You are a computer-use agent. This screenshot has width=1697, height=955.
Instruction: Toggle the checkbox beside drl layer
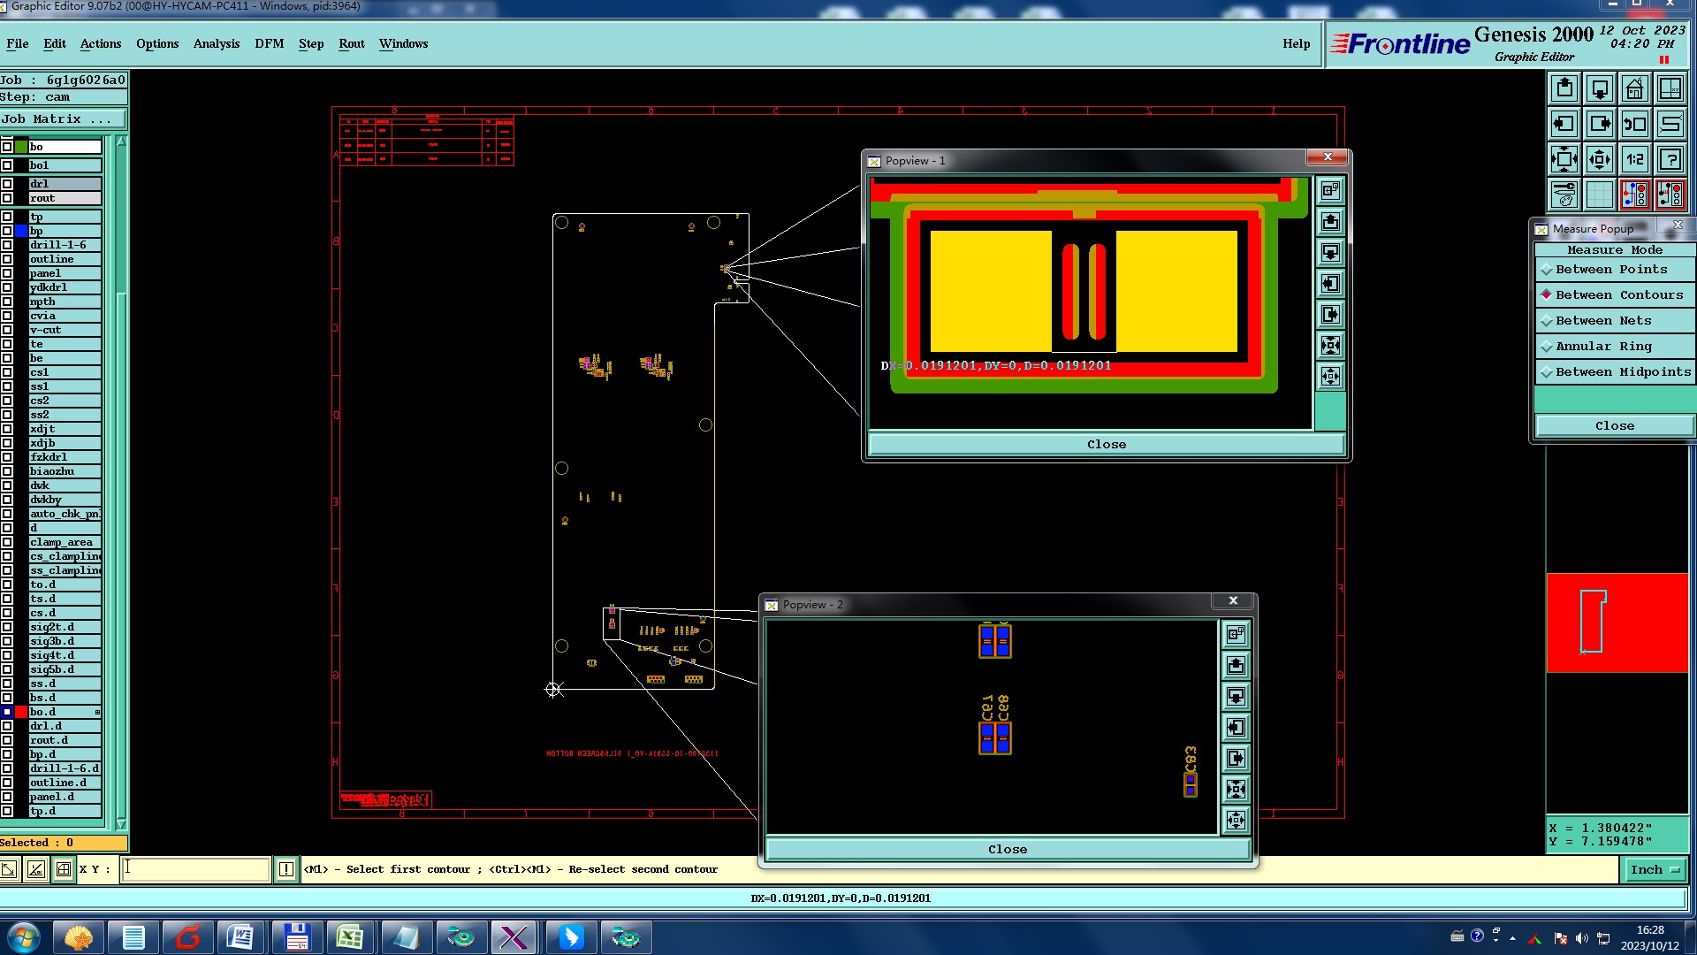pyautogui.click(x=7, y=184)
